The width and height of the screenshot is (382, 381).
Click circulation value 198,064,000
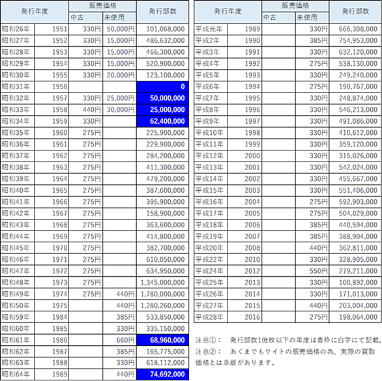click(355, 317)
